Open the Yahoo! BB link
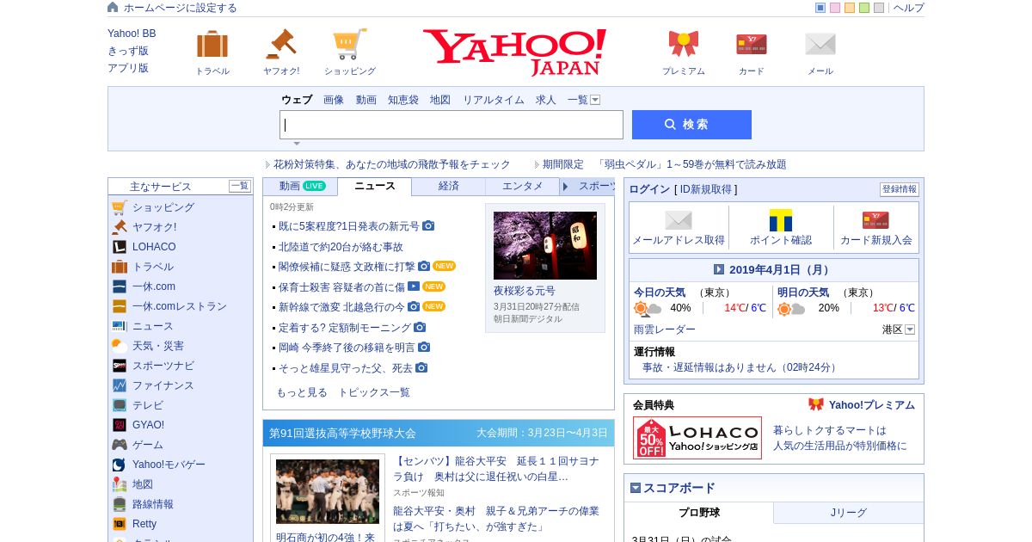 (132, 34)
